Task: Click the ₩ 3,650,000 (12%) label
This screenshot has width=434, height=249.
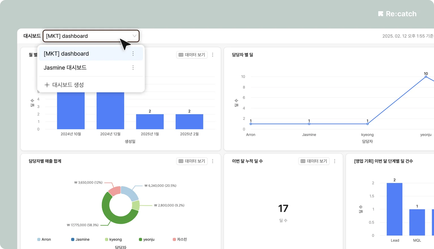Action: (x=88, y=182)
